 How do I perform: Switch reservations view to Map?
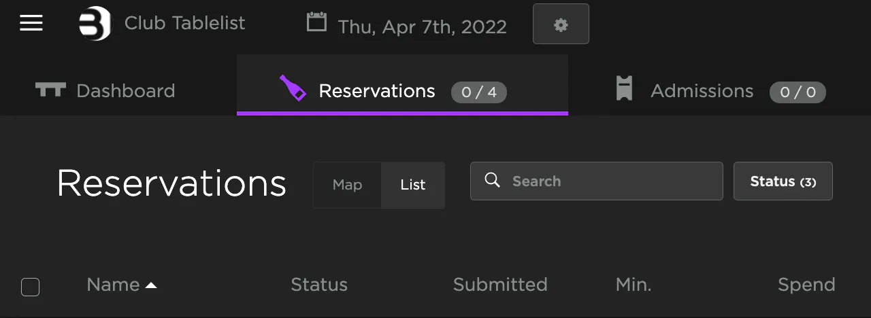tap(347, 185)
